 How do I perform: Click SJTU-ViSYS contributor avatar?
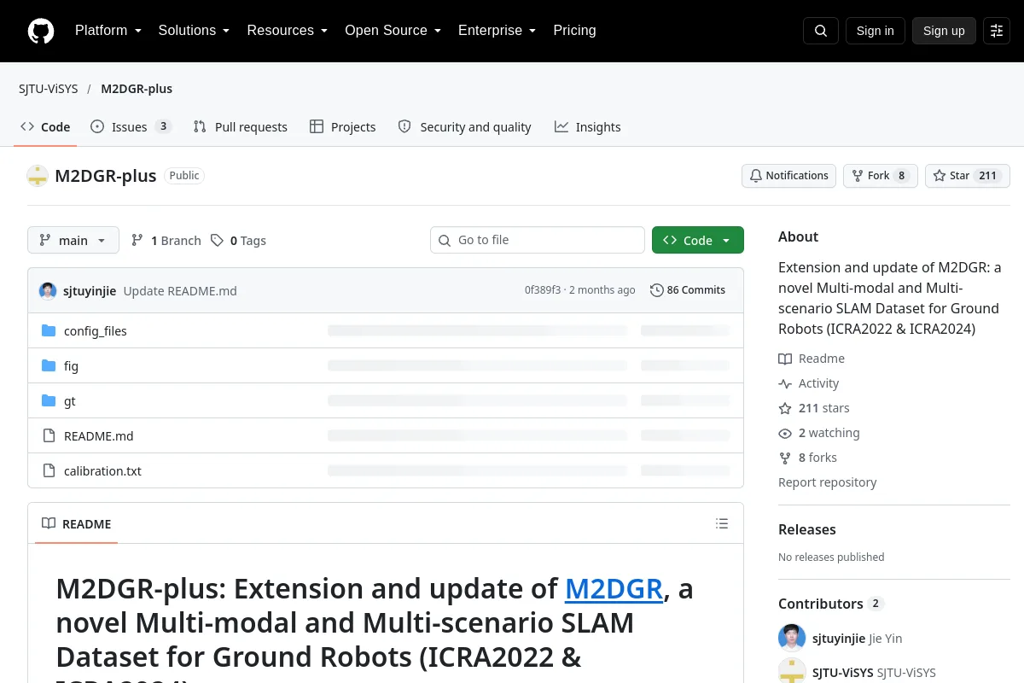point(792,671)
